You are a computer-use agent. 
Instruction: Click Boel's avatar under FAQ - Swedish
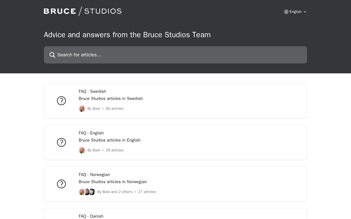pos(82,109)
